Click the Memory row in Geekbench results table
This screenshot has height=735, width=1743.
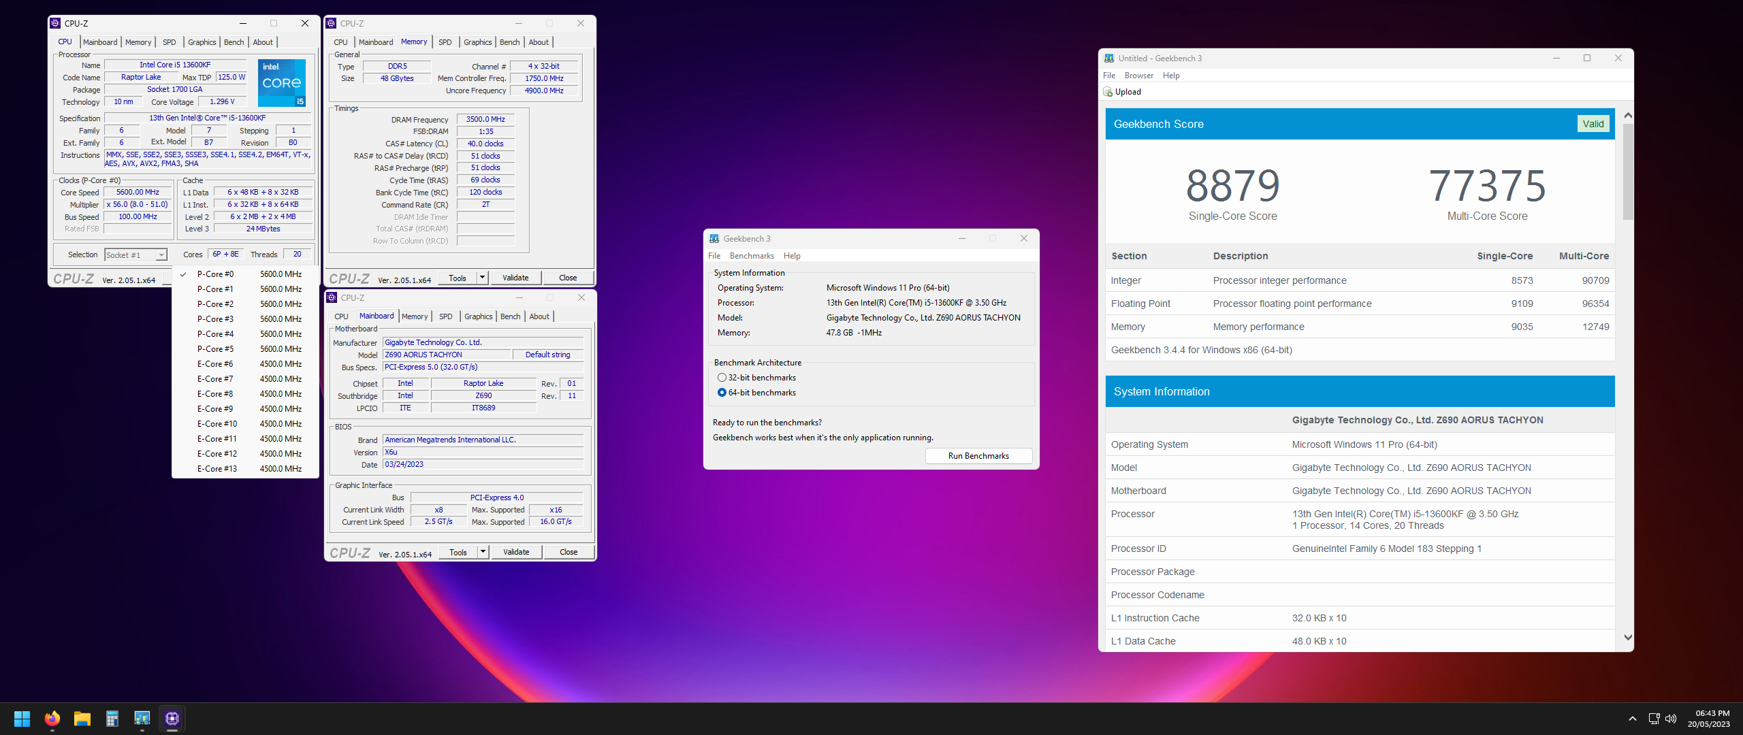(x=1360, y=327)
